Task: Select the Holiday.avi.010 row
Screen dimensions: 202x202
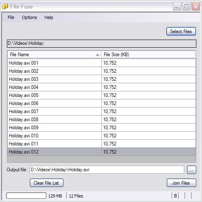Action: [101, 136]
